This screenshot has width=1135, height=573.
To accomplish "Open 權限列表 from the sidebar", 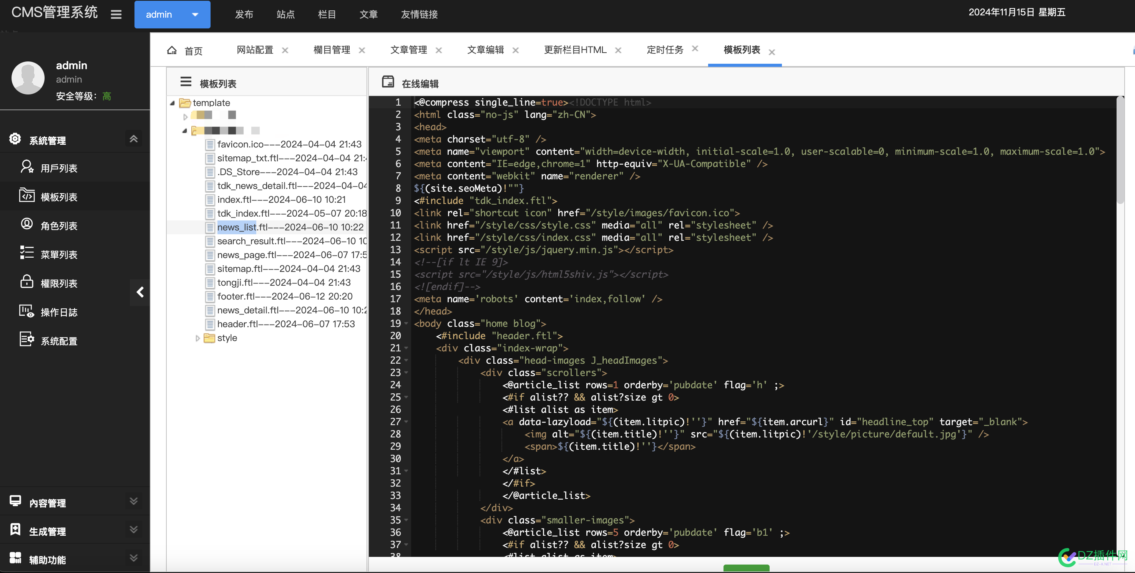I will pyautogui.click(x=59, y=284).
